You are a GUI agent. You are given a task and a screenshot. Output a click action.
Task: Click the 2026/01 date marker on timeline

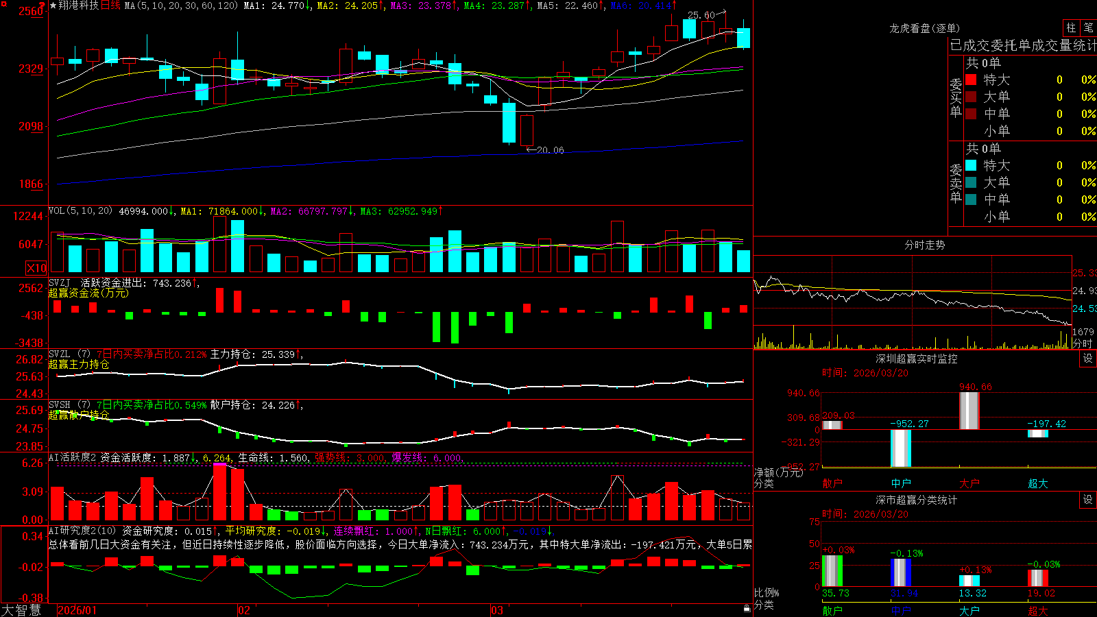[77, 610]
